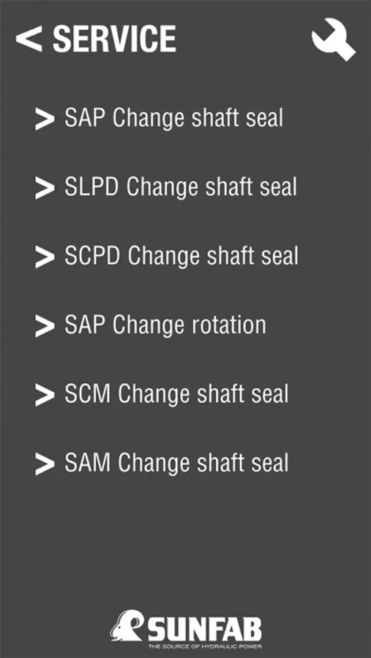Expand the SCM Change shaft seal chevron
Image resolution: width=371 pixels, height=658 pixels.
pyautogui.click(x=45, y=396)
